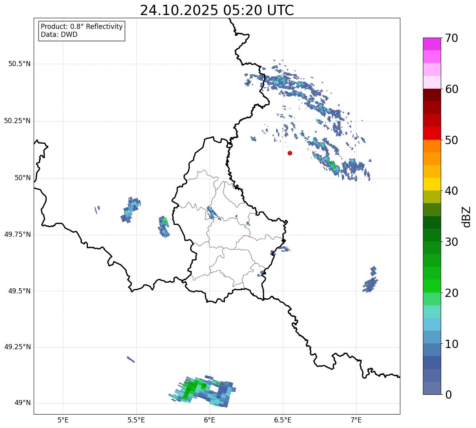The width and height of the screenshot is (476, 428).
Task: Click the 7°E longitude label
Action: coord(356,420)
